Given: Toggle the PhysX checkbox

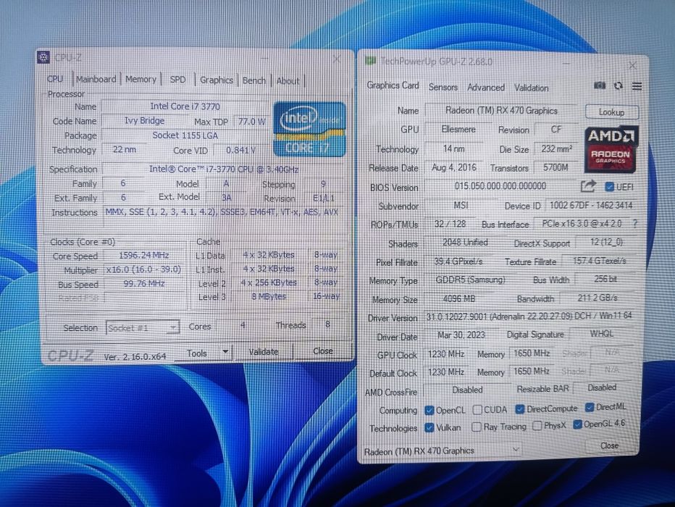Looking at the screenshot, I should tap(537, 426).
